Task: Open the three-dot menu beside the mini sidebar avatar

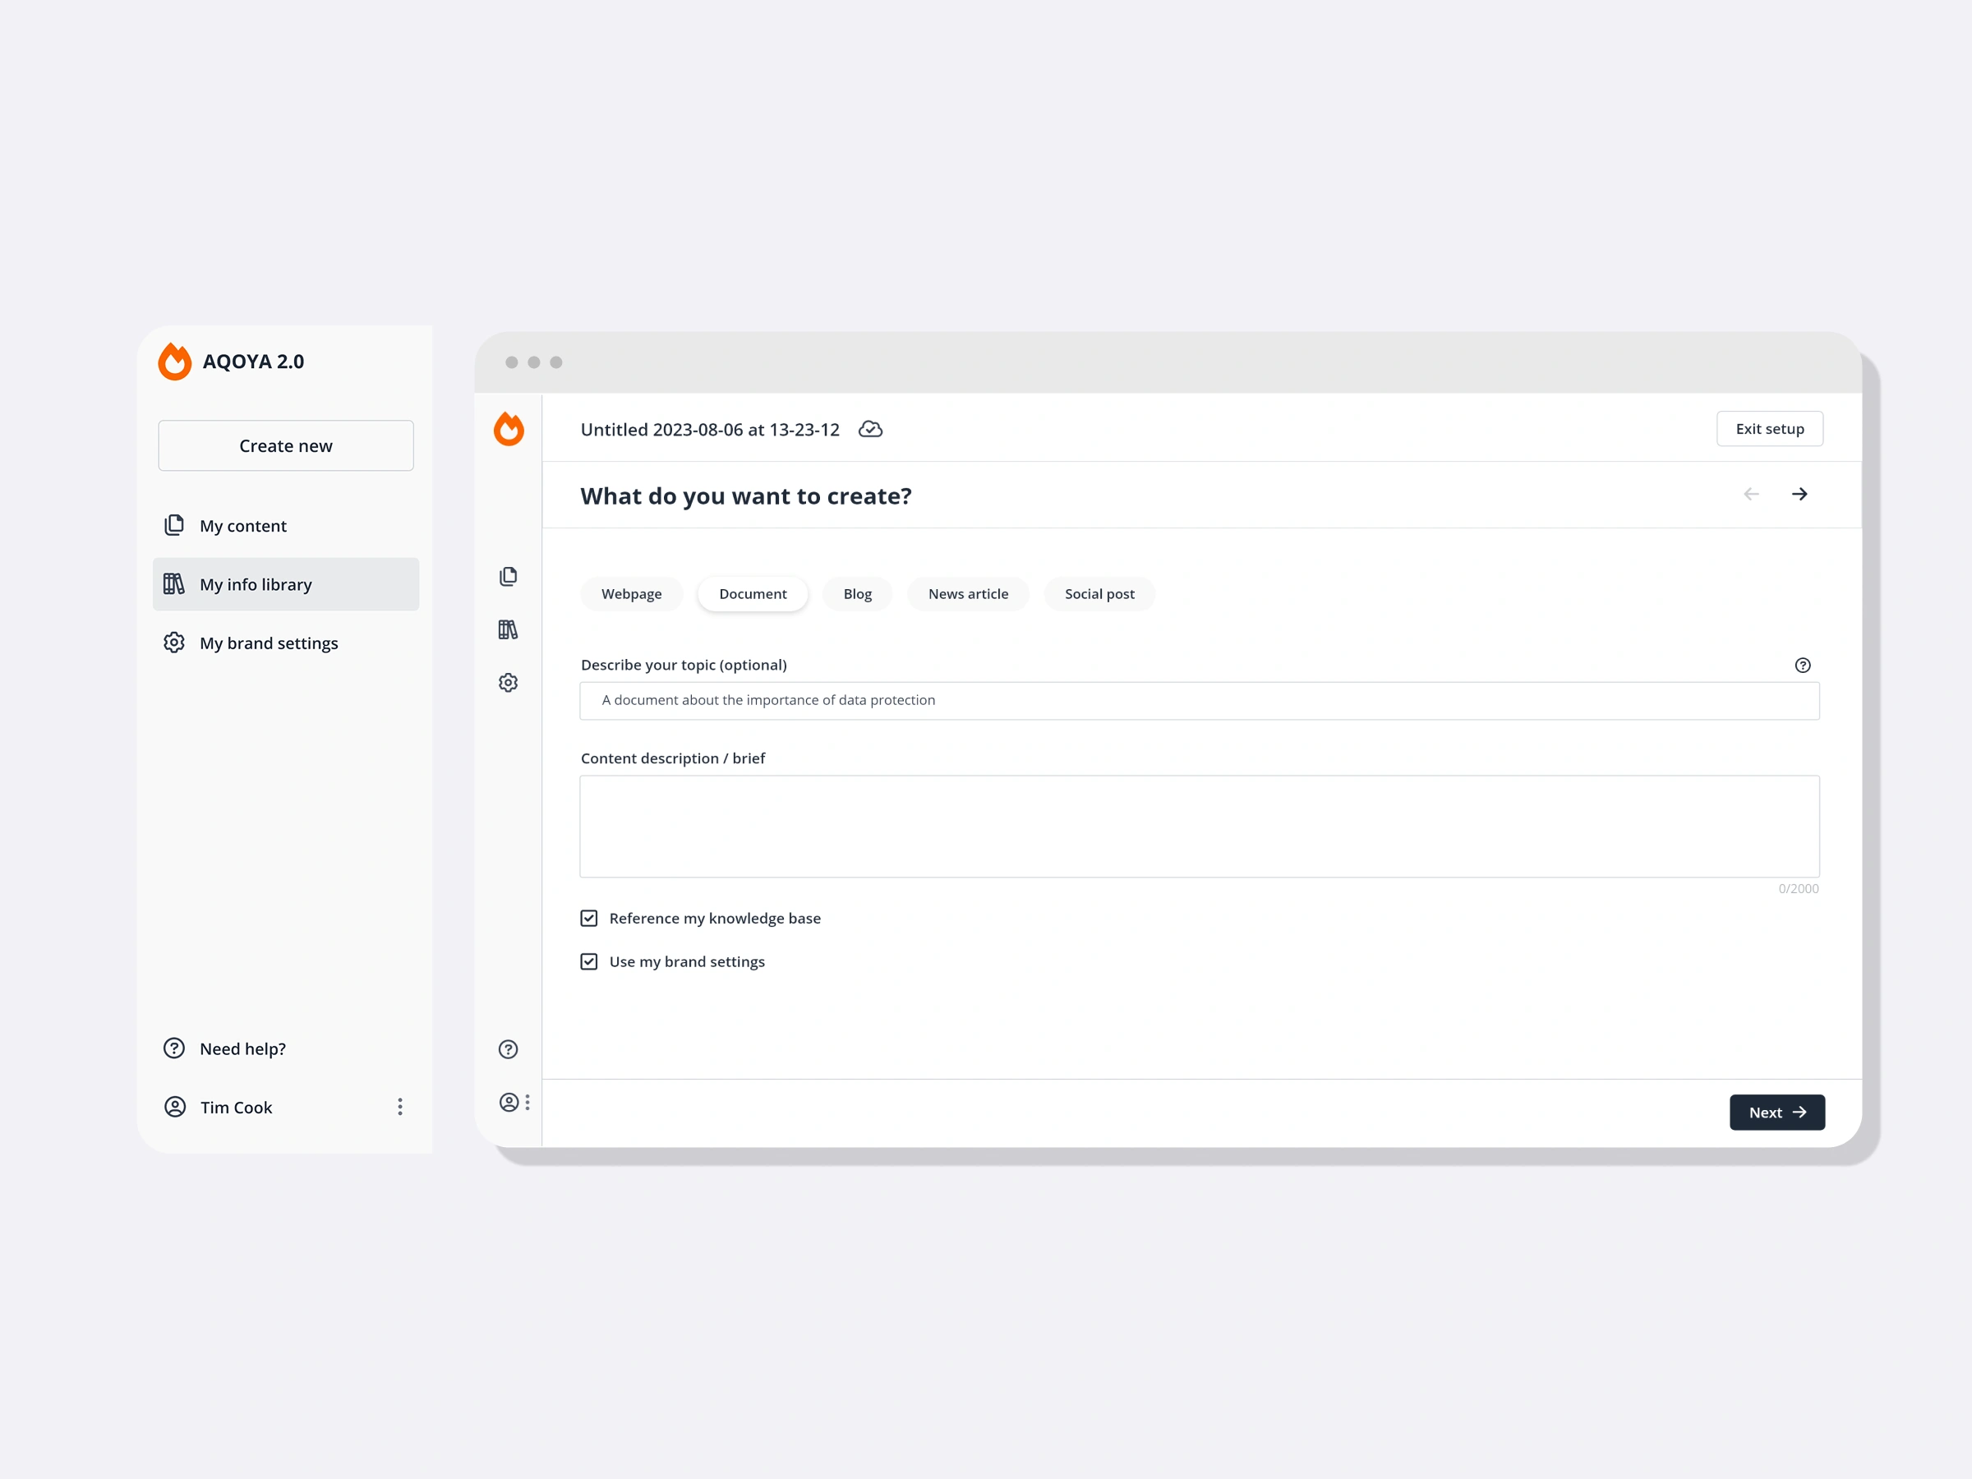Action: (527, 1102)
